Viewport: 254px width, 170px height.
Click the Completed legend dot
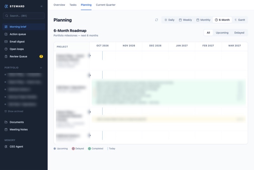point(90,148)
